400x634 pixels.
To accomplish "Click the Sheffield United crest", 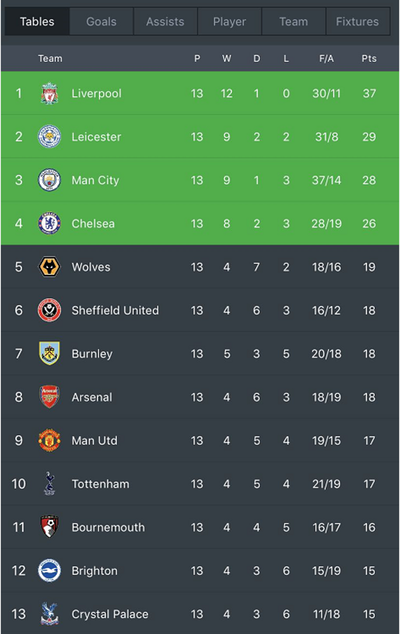I will point(49,310).
